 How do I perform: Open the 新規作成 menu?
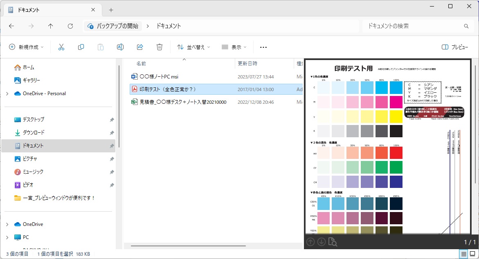click(26, 47)
